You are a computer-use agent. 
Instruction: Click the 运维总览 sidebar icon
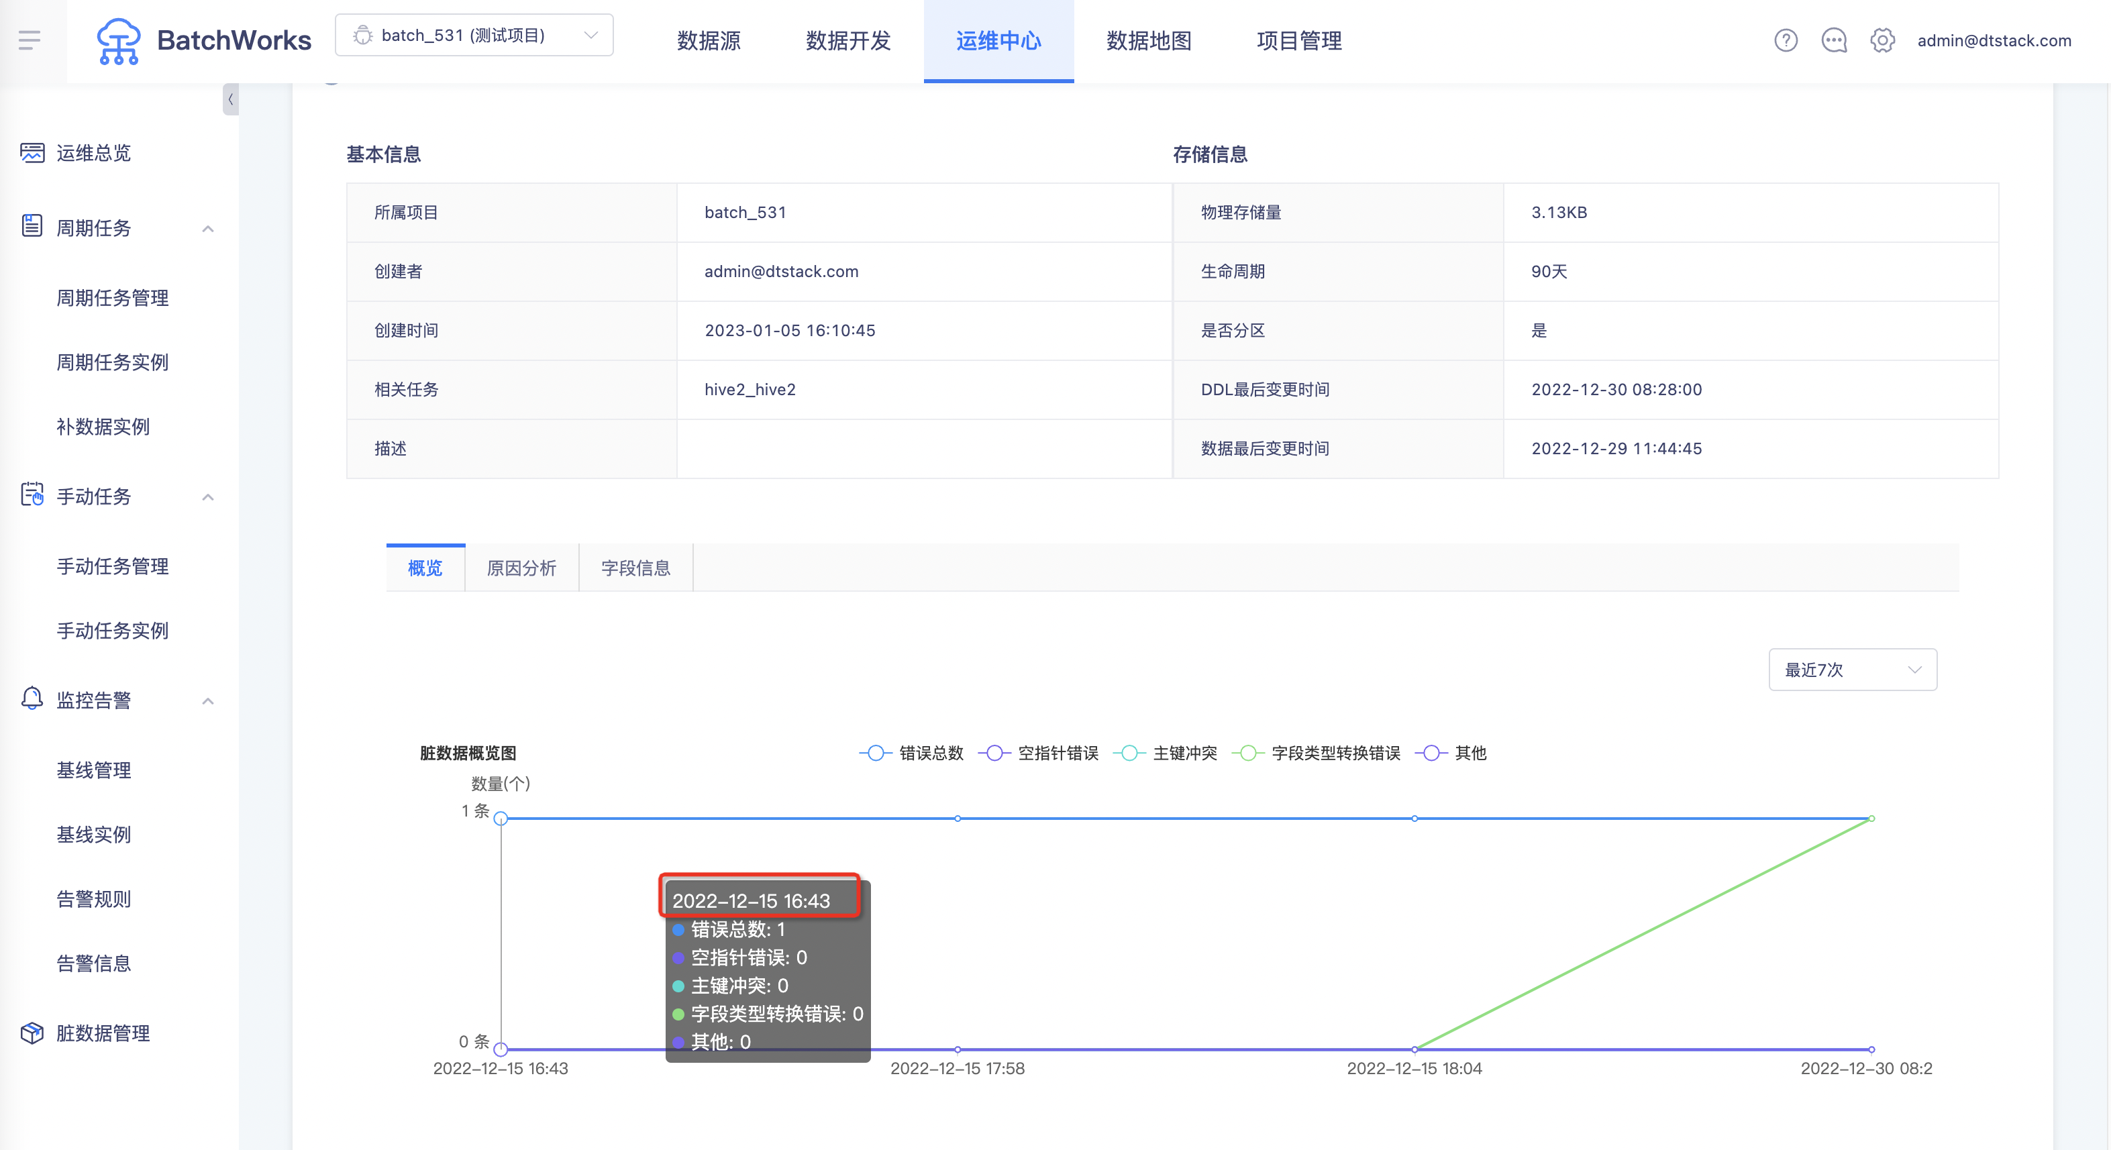click(x=32, y=152)
